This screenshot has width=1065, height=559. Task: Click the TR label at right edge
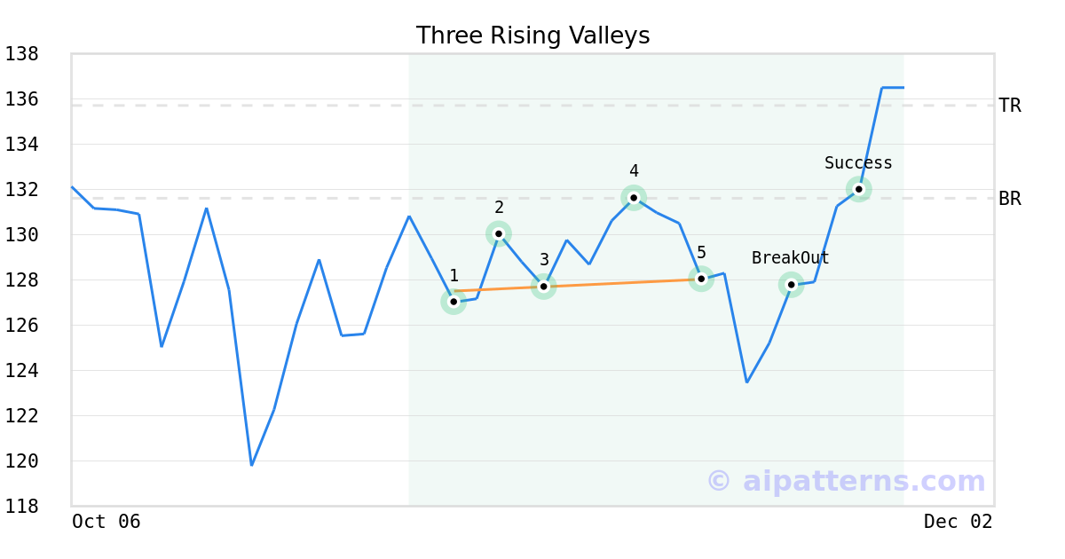[x=1009, y=106]
